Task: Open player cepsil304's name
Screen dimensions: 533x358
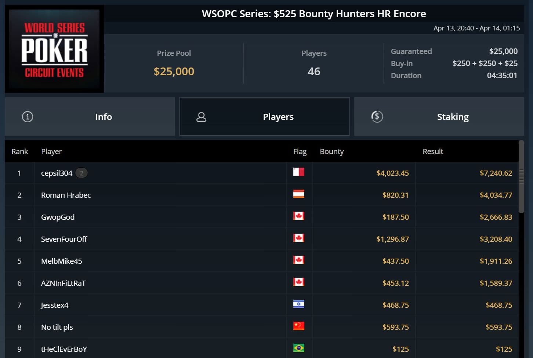Action: tap(57, 173)
